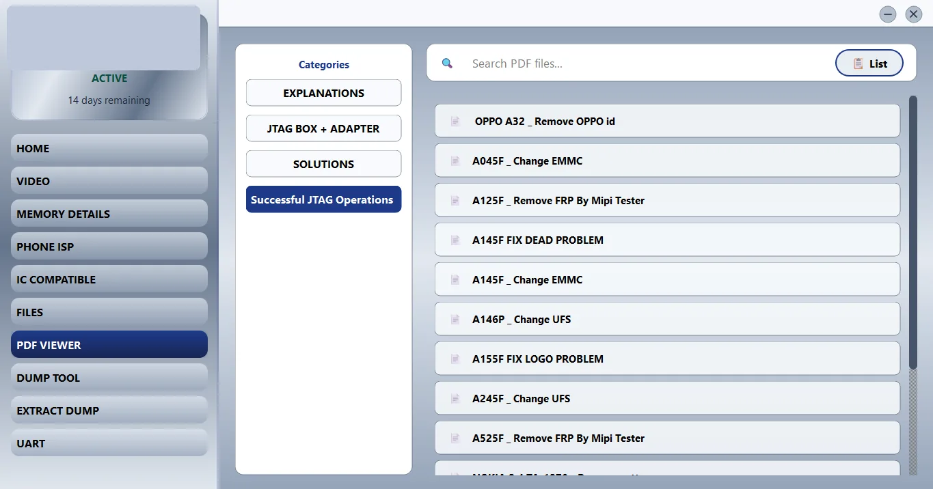Click the PDF icon for A125F row

coord(455,200)
